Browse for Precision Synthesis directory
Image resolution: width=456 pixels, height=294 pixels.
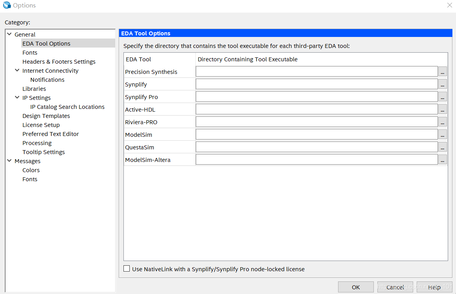click(x=442, y=72)
